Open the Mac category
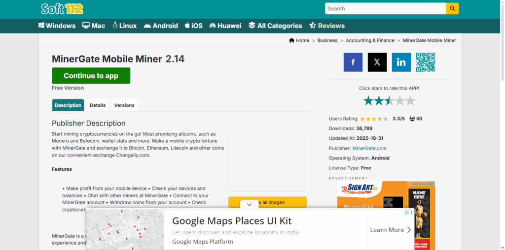The height and width of the screenshot is (250, 505). [x=94, y=26]
